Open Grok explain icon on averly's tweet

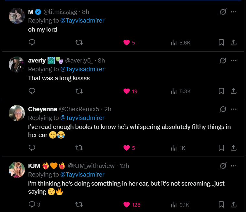(x=223, y=61)
